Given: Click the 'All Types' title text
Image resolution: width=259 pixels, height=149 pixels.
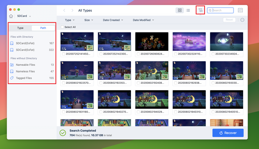Looking at the screenshot, I should [85, 10].
